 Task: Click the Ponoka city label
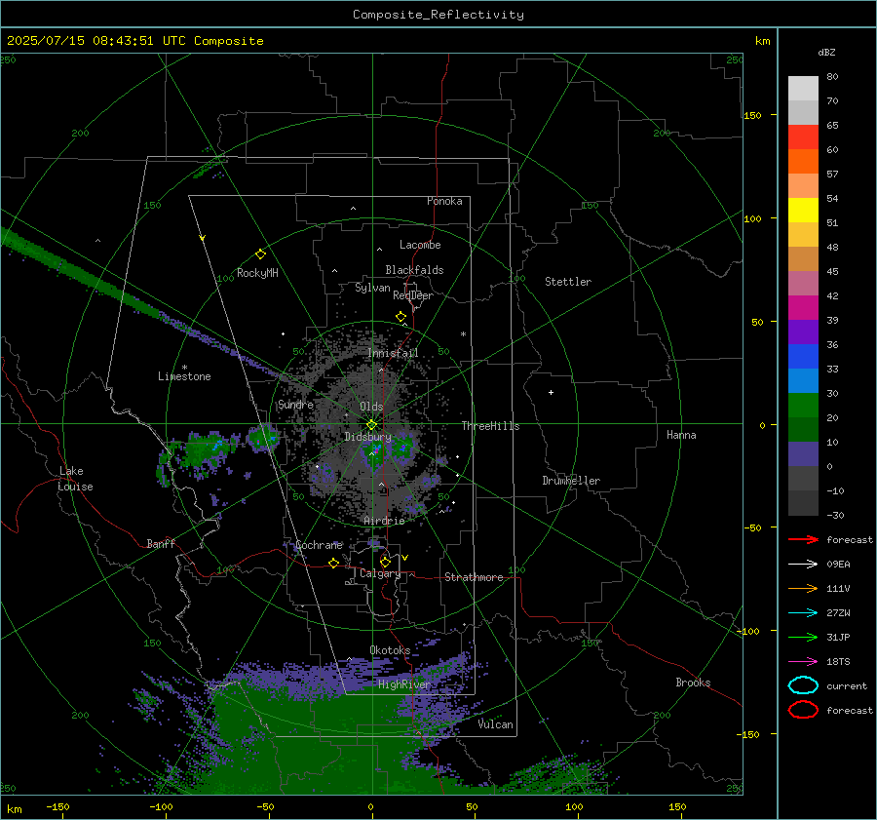point(444,201)
